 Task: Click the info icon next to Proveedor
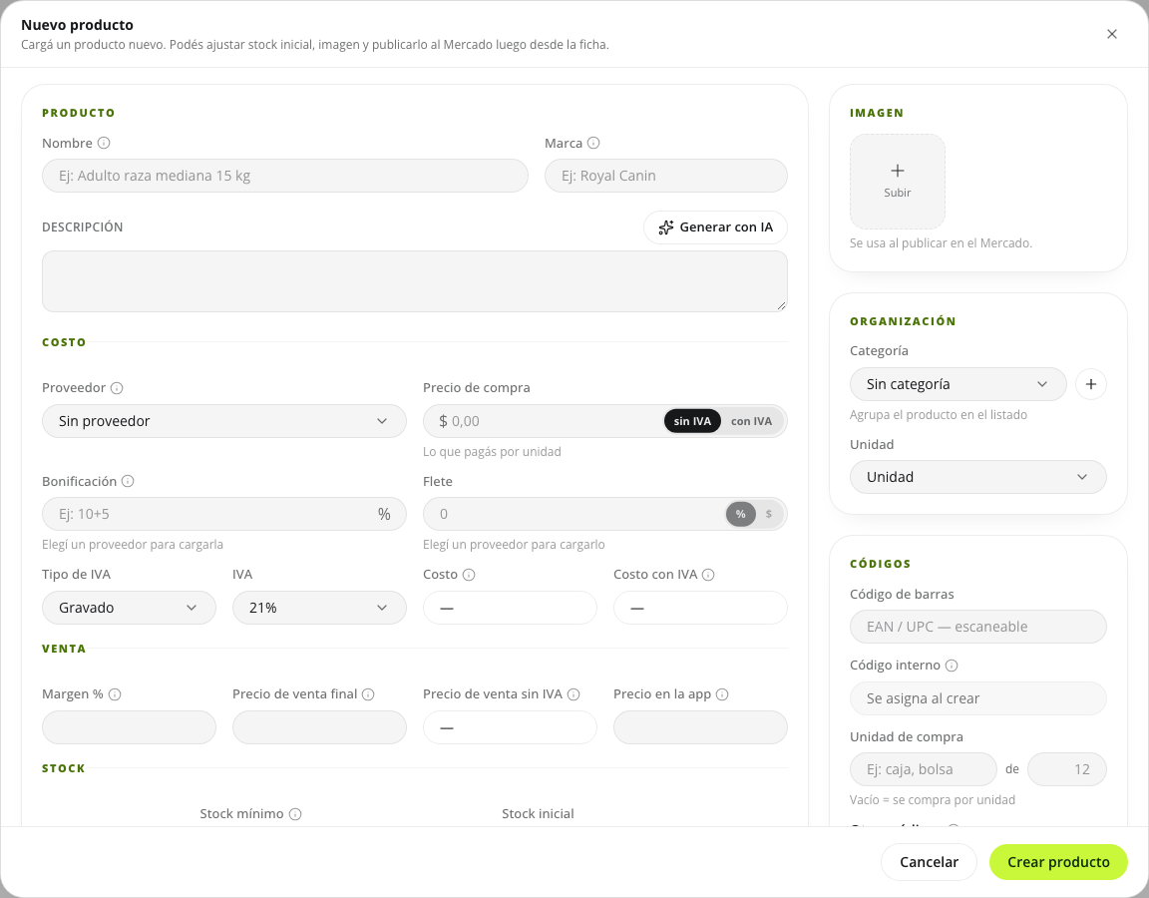click(x=117, y=388)
